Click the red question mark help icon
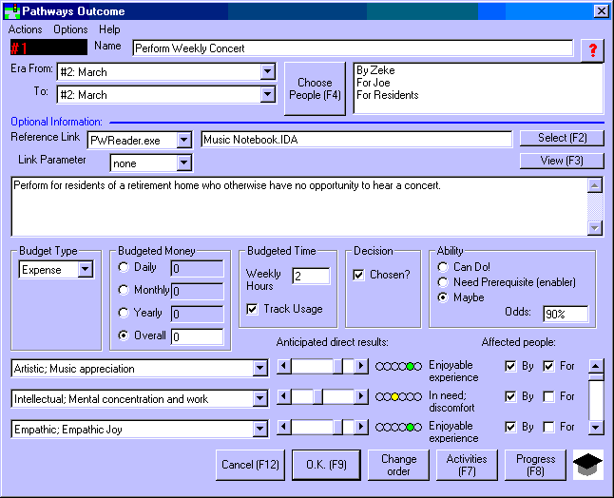The height and width of the screenshot is (498, 614). 592,50
